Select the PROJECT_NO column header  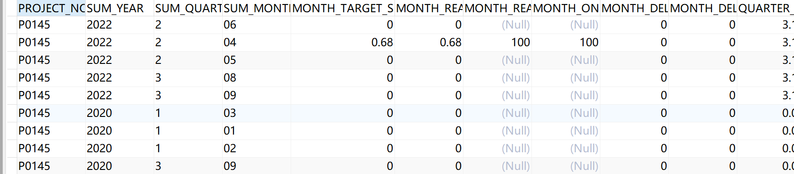point(51,8)
